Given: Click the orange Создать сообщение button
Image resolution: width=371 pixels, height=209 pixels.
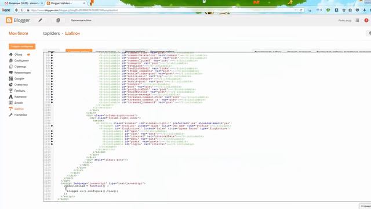Looking at the screenshot, I should coord(22,46).
